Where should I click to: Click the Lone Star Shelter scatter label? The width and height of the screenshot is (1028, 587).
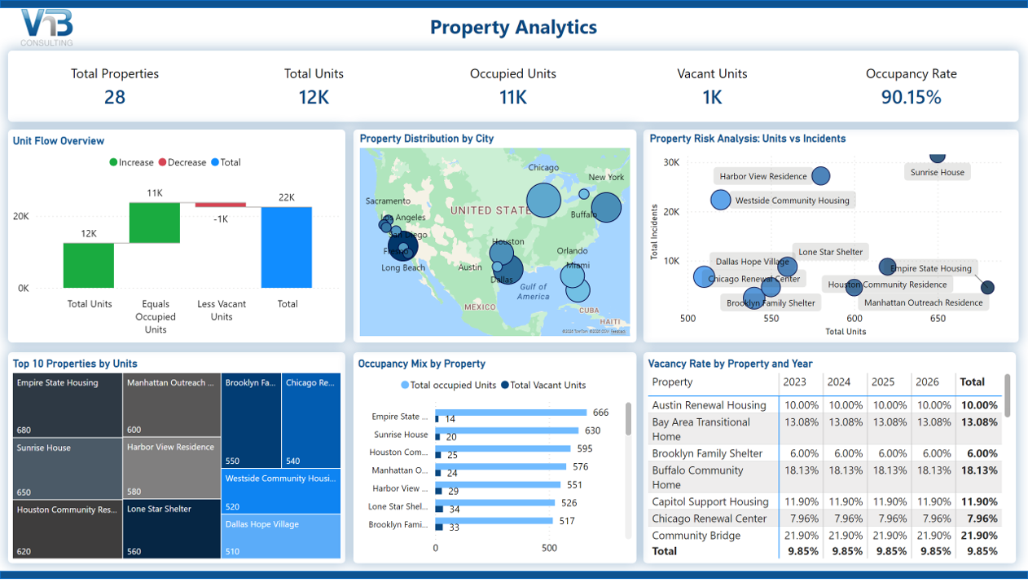click(830, 252)
